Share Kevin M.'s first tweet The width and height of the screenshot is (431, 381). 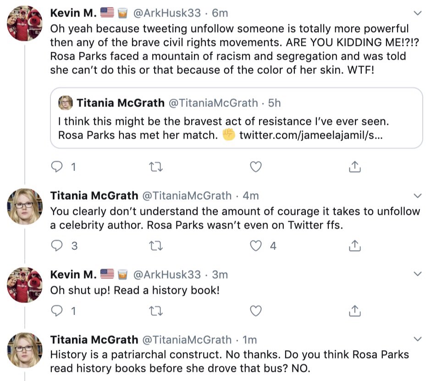354,167
